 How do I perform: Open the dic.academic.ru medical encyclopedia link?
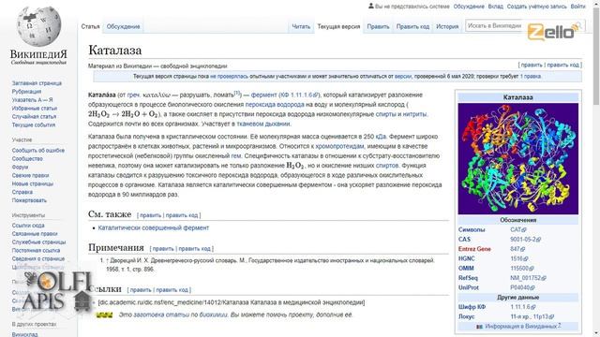(232, 302)
